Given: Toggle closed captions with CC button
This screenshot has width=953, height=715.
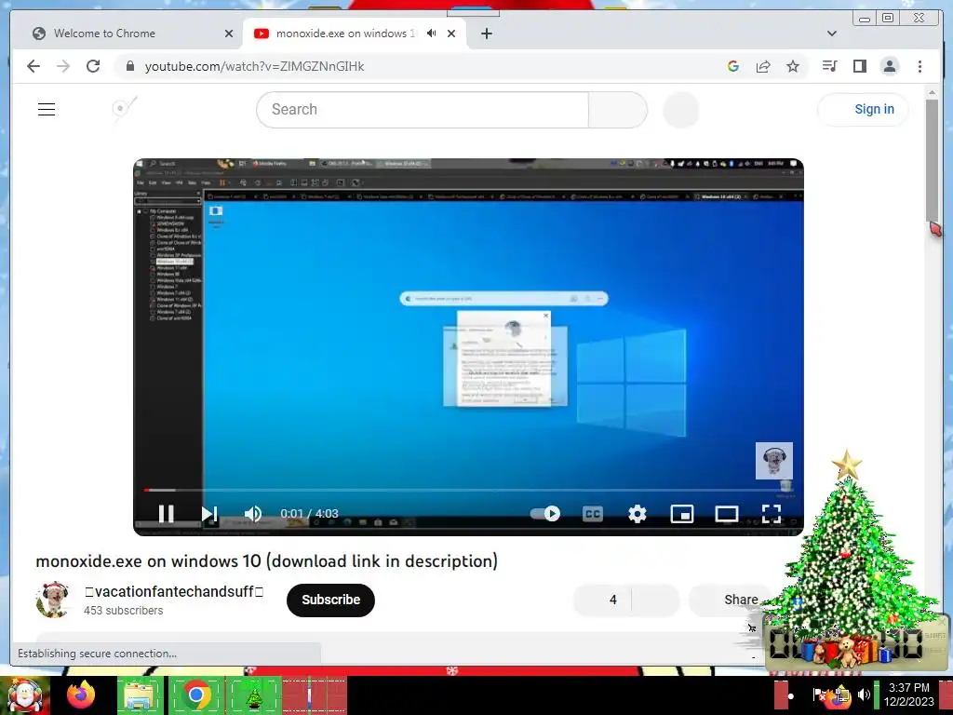Looking at the screenshot, I should tap(593, 514).
